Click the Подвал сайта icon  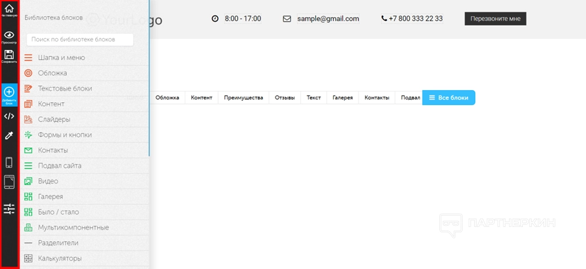(x=28, y=166)
